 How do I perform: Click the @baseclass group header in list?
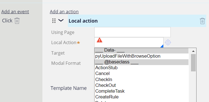141,62
